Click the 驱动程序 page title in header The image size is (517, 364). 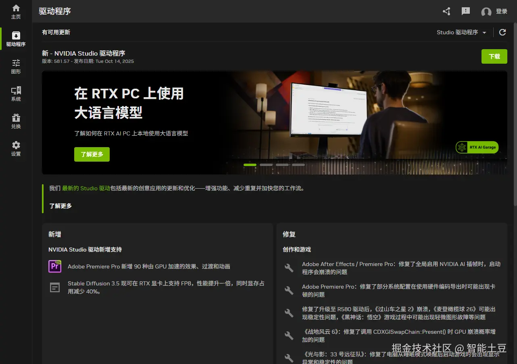(x=55, y=11)
